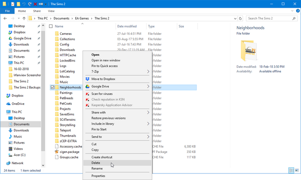Expand the Send to submenu
Viewport: 301px width, 180px height.
148,137
